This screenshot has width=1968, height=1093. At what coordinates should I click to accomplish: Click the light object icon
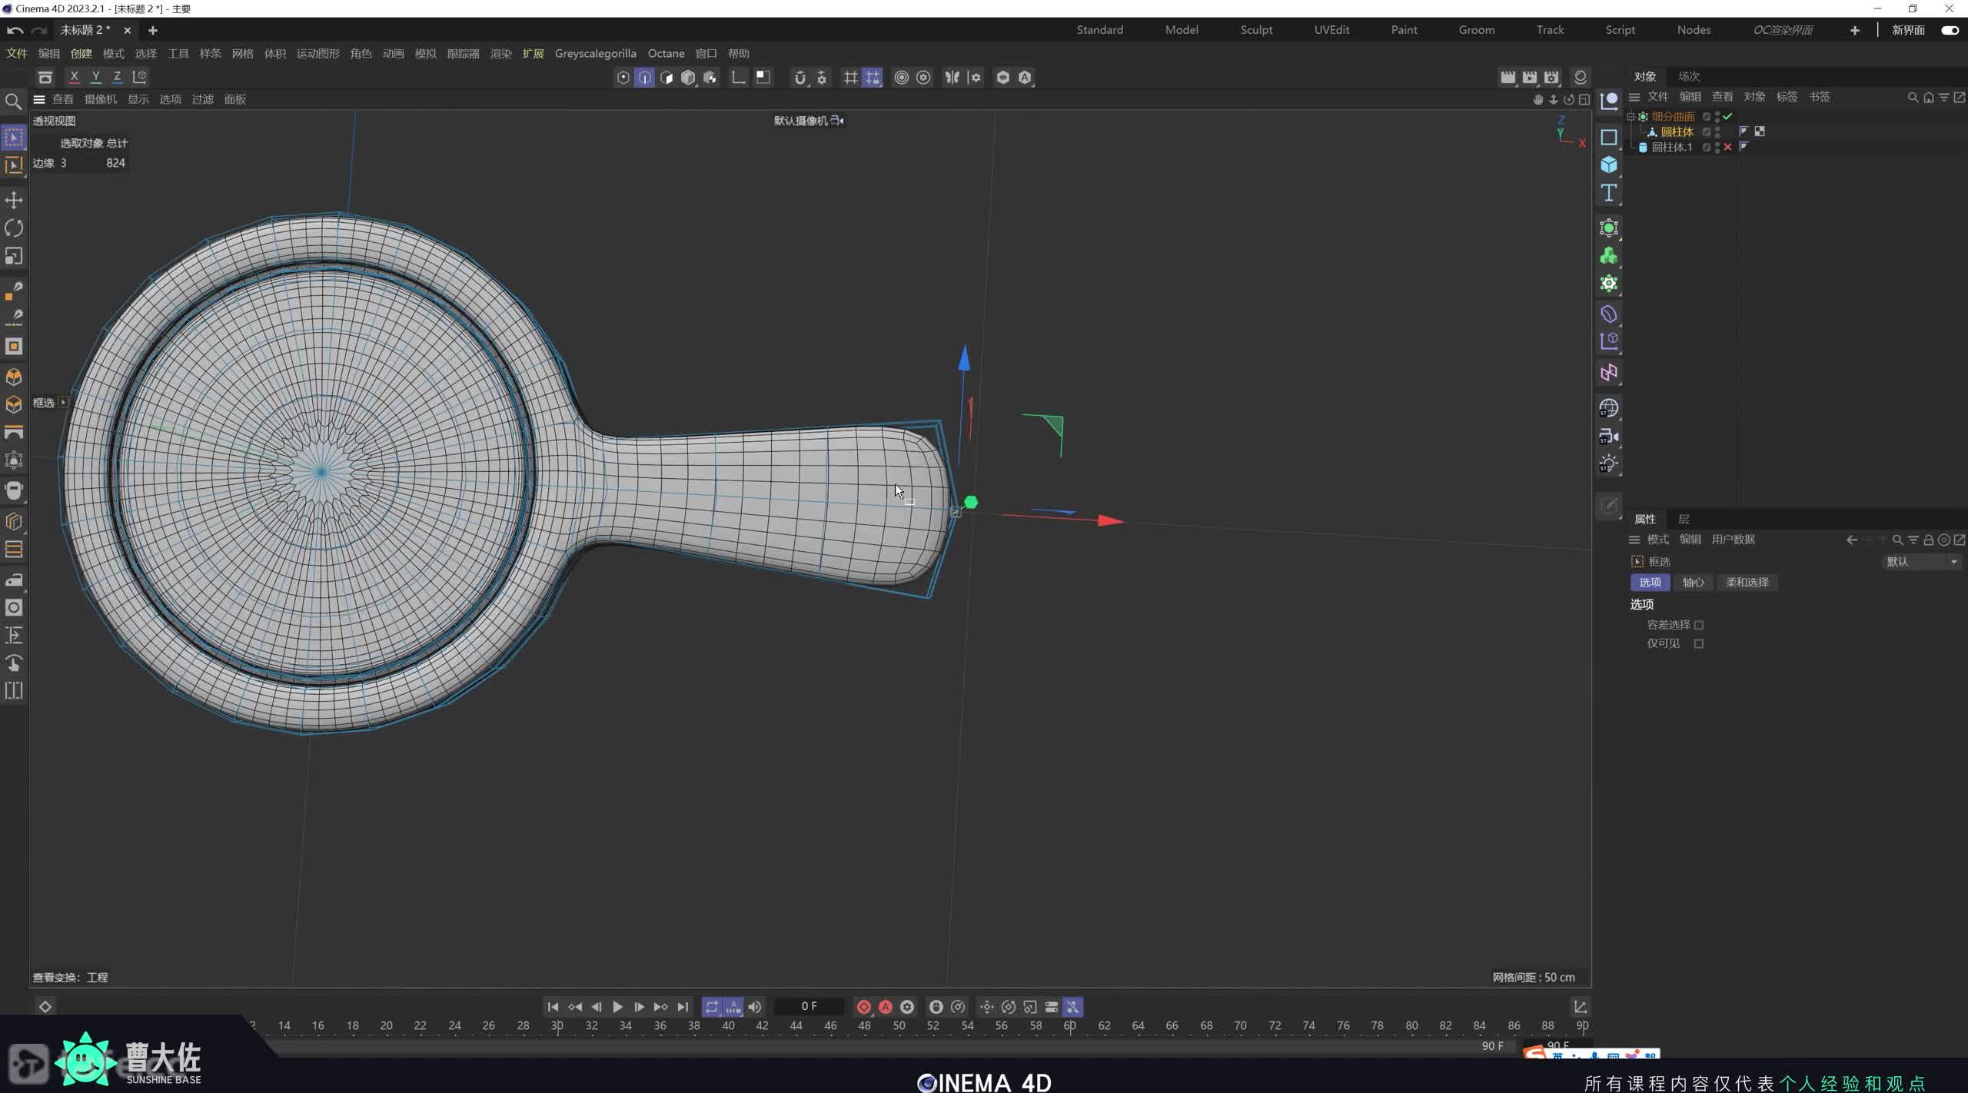(x=1608, y=464)
